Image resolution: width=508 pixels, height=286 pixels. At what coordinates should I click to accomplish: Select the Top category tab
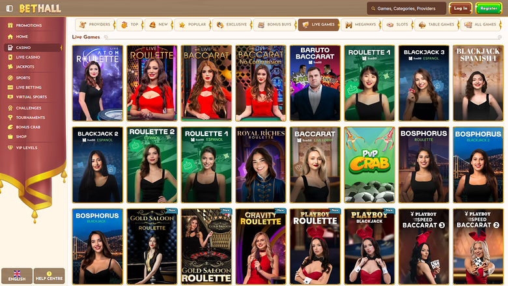pos(130,25)
